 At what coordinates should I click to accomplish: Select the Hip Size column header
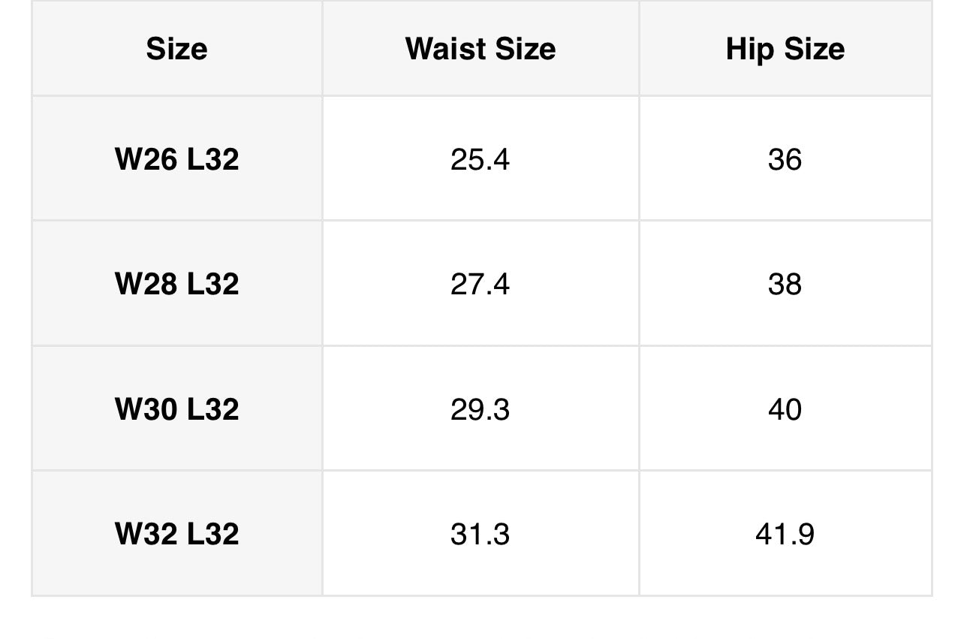pyautogui.click(x=785, y=50)
